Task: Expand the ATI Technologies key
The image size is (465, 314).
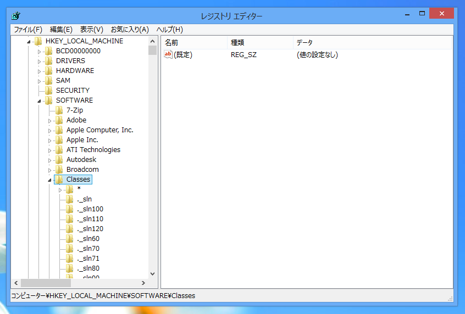Action: (49, 150)
